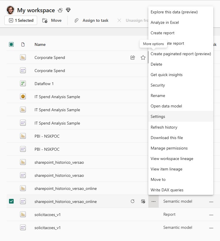Refresh the selected semantic model now
220x241 pixels.
133,201
